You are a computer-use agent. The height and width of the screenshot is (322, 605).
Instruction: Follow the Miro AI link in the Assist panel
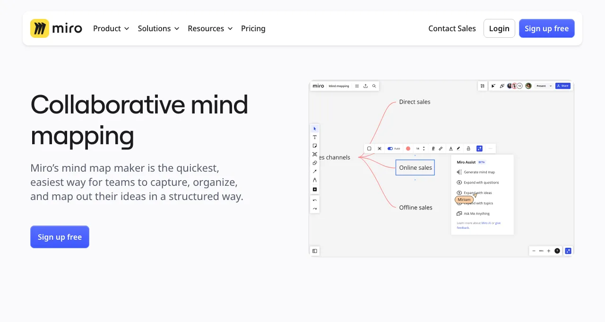[486, 223]
